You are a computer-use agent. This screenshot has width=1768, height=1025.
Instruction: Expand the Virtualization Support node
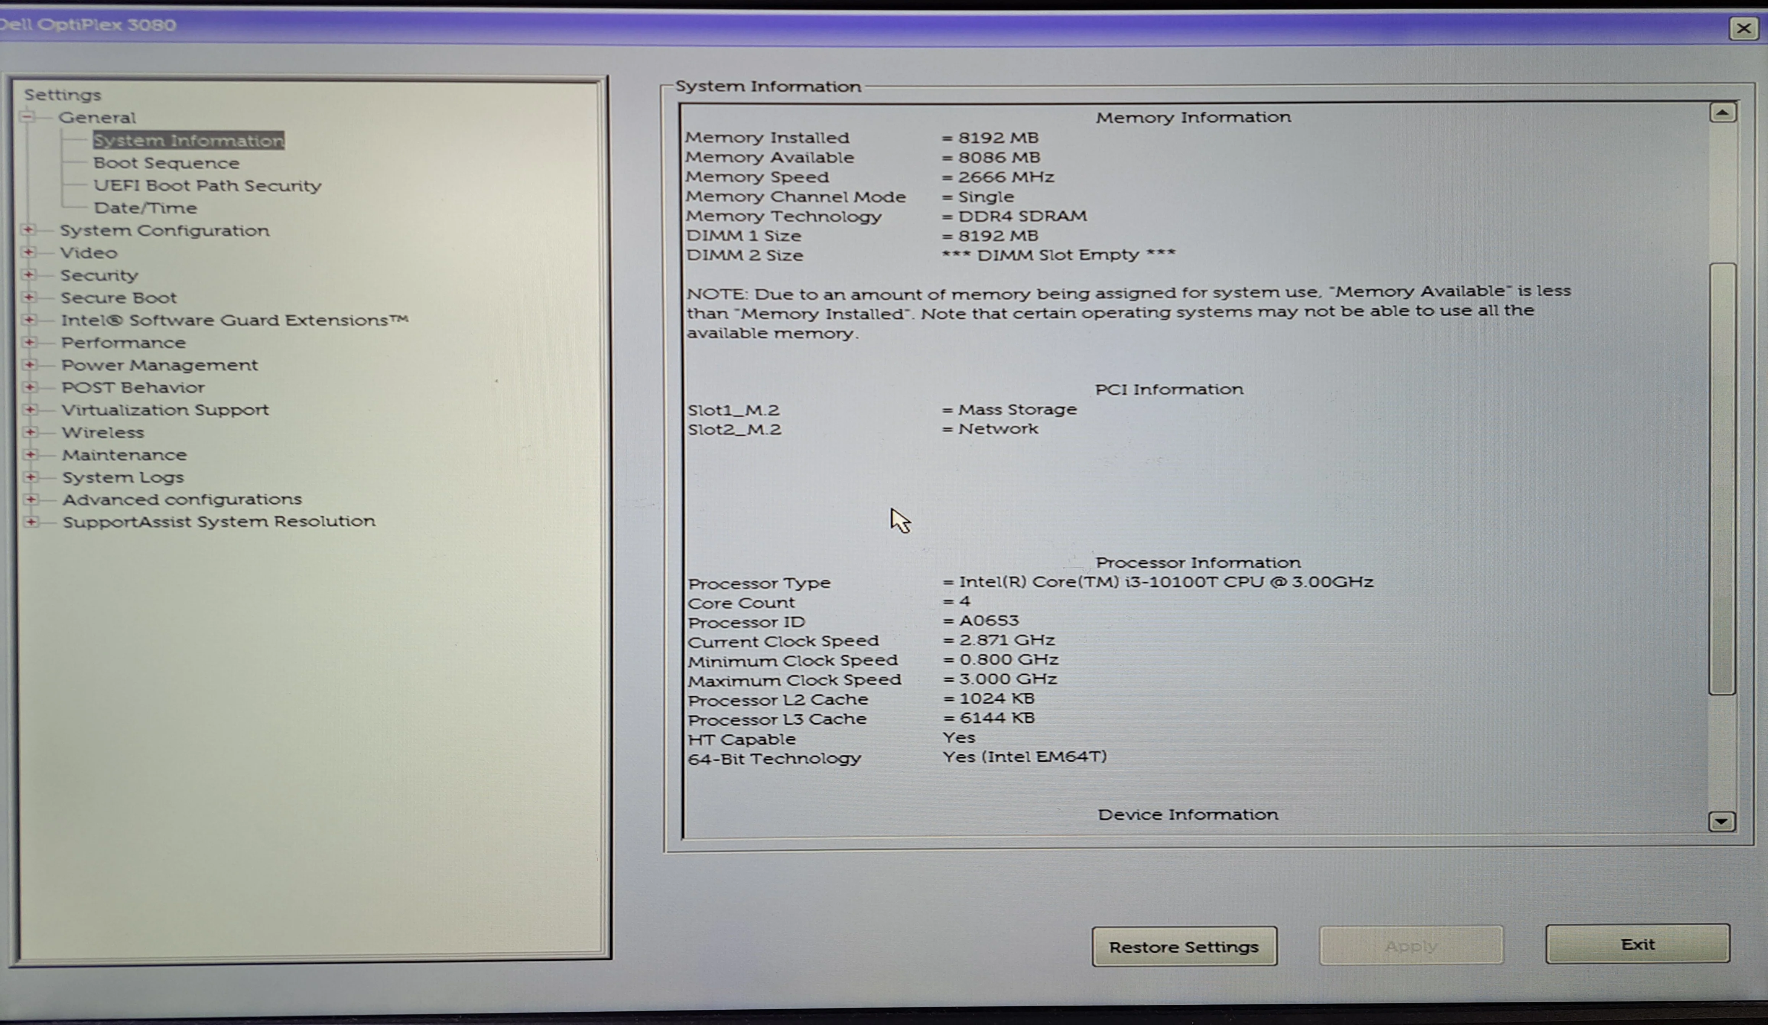[x=30, y=409]
